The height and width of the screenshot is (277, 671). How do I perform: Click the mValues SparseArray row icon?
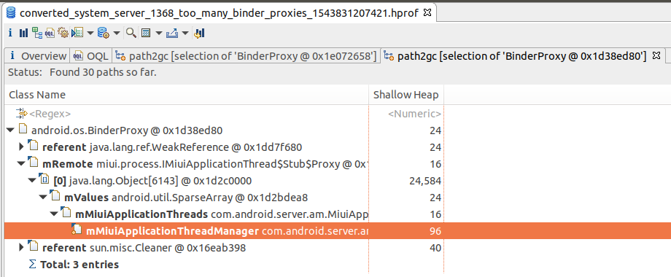[x=55, y=196]
